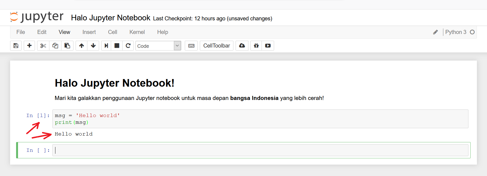Click the In [ ]: prompt of empty cell
Viewport: 487px width, 176px height.
pyautogui.click(x=38, y=150)
